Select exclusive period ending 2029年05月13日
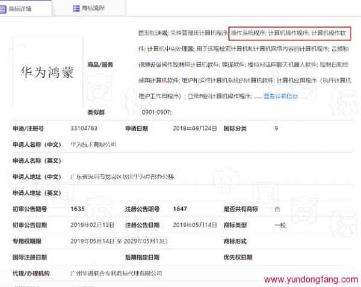Screen dimensions: 361x287 coord(146,241)
